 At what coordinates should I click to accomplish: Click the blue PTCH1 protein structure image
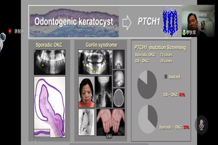pyautogui.click(x=170, y=21)
